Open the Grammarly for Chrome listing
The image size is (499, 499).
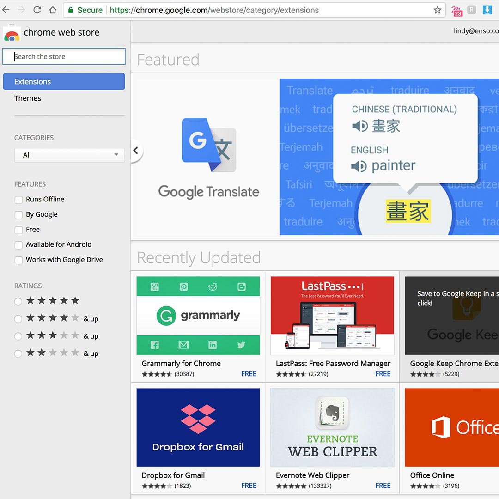coord(181,364)
